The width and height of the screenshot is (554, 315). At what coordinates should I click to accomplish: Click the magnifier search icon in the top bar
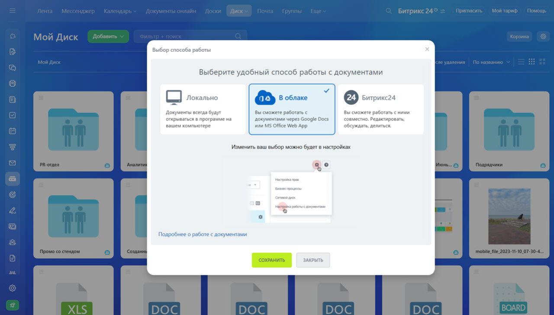point(389,11)
